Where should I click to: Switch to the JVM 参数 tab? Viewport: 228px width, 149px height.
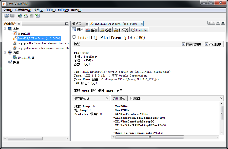pyautogui.click(x=119, y=98)
